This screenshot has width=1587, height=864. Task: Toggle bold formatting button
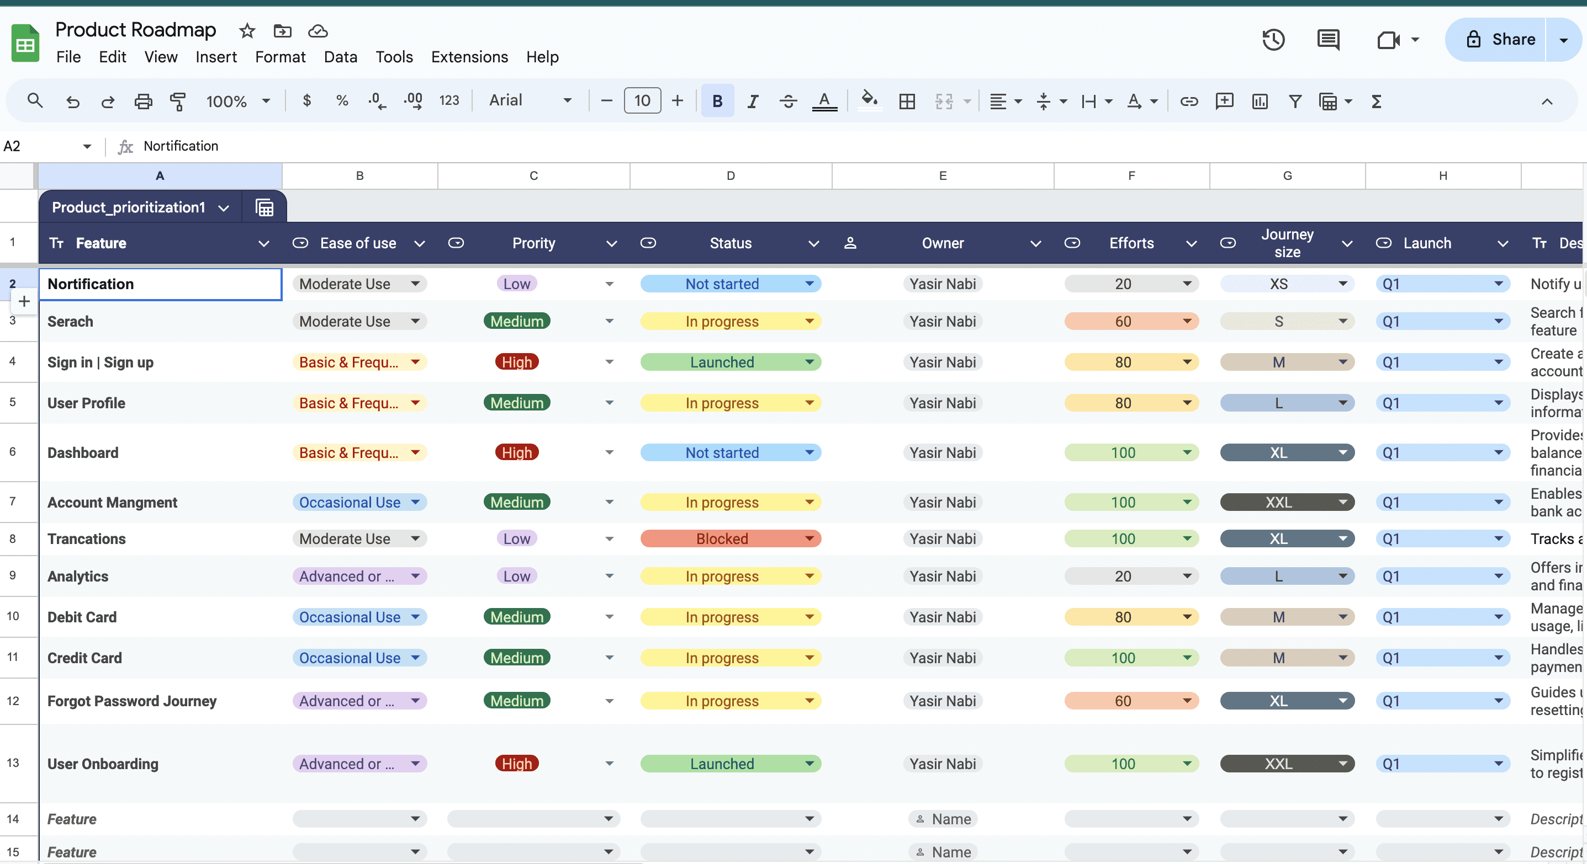pos(717,101)
